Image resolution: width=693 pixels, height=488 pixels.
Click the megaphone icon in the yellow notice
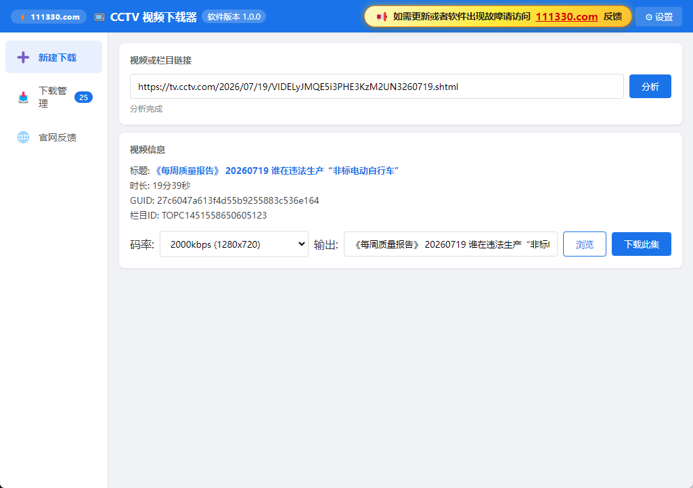tap(382, 17)
